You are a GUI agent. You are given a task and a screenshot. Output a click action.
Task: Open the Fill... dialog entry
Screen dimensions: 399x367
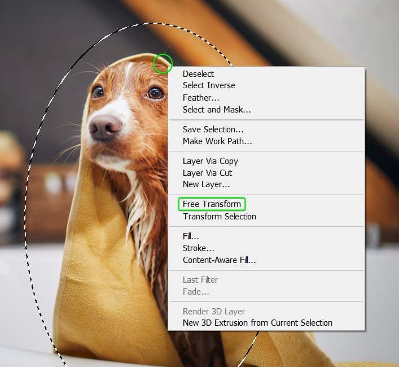point(266,236)
